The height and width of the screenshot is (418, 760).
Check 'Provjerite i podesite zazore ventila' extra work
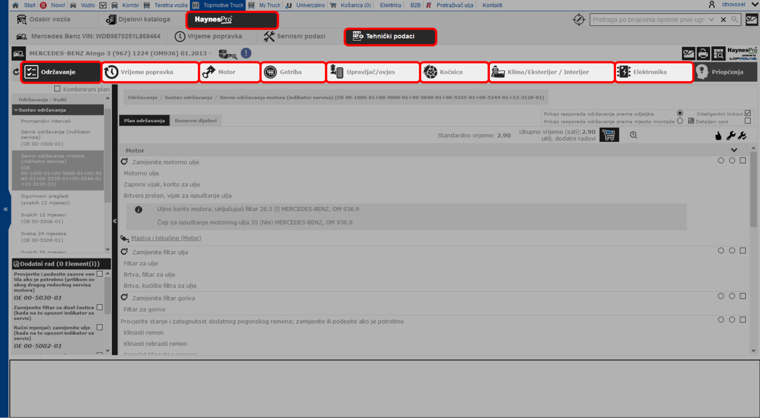click(x=99, y=274)
